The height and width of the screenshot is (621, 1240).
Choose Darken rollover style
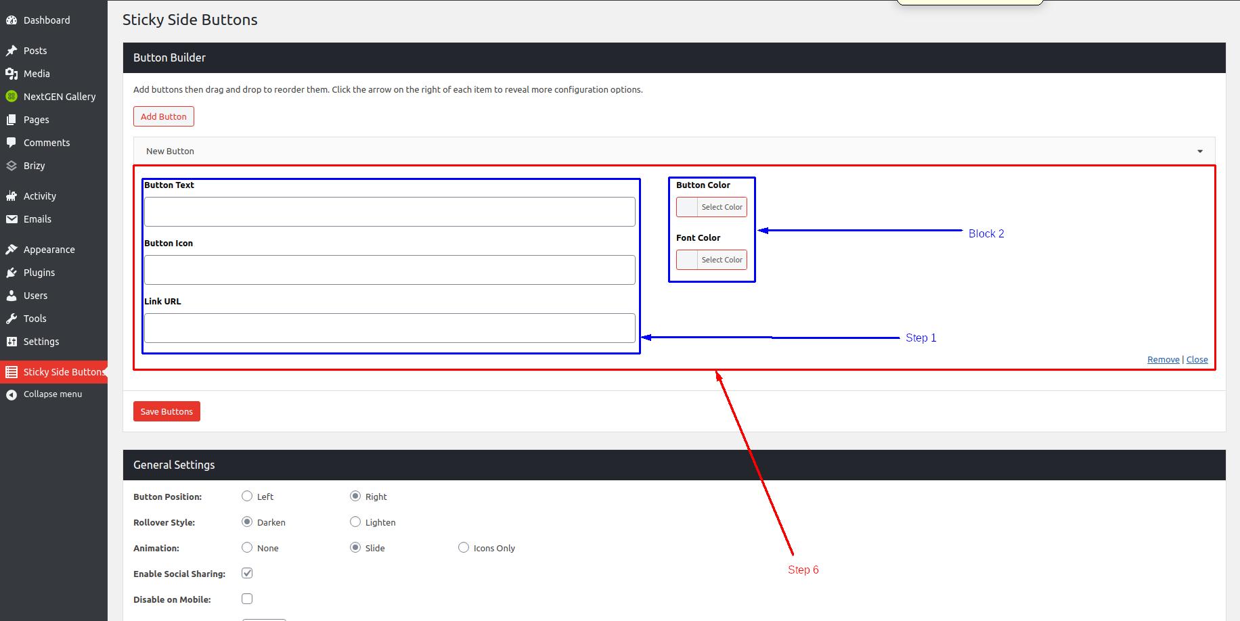[247, 522]
